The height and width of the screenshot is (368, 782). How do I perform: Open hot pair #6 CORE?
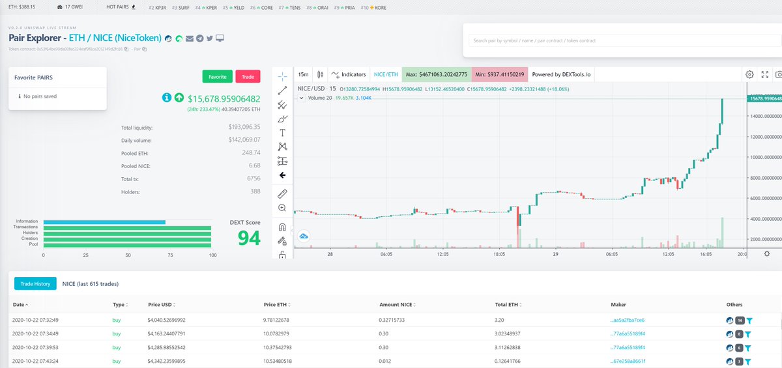262,7
